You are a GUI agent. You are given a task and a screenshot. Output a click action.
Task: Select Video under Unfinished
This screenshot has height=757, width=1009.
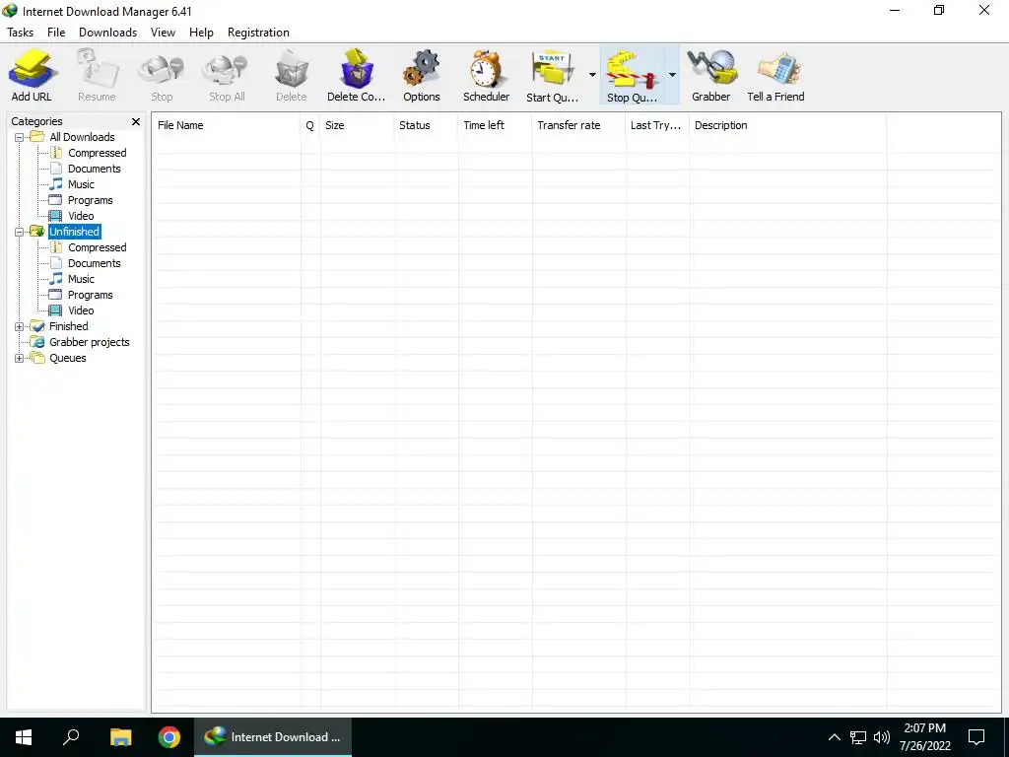(x=81, y=310)
